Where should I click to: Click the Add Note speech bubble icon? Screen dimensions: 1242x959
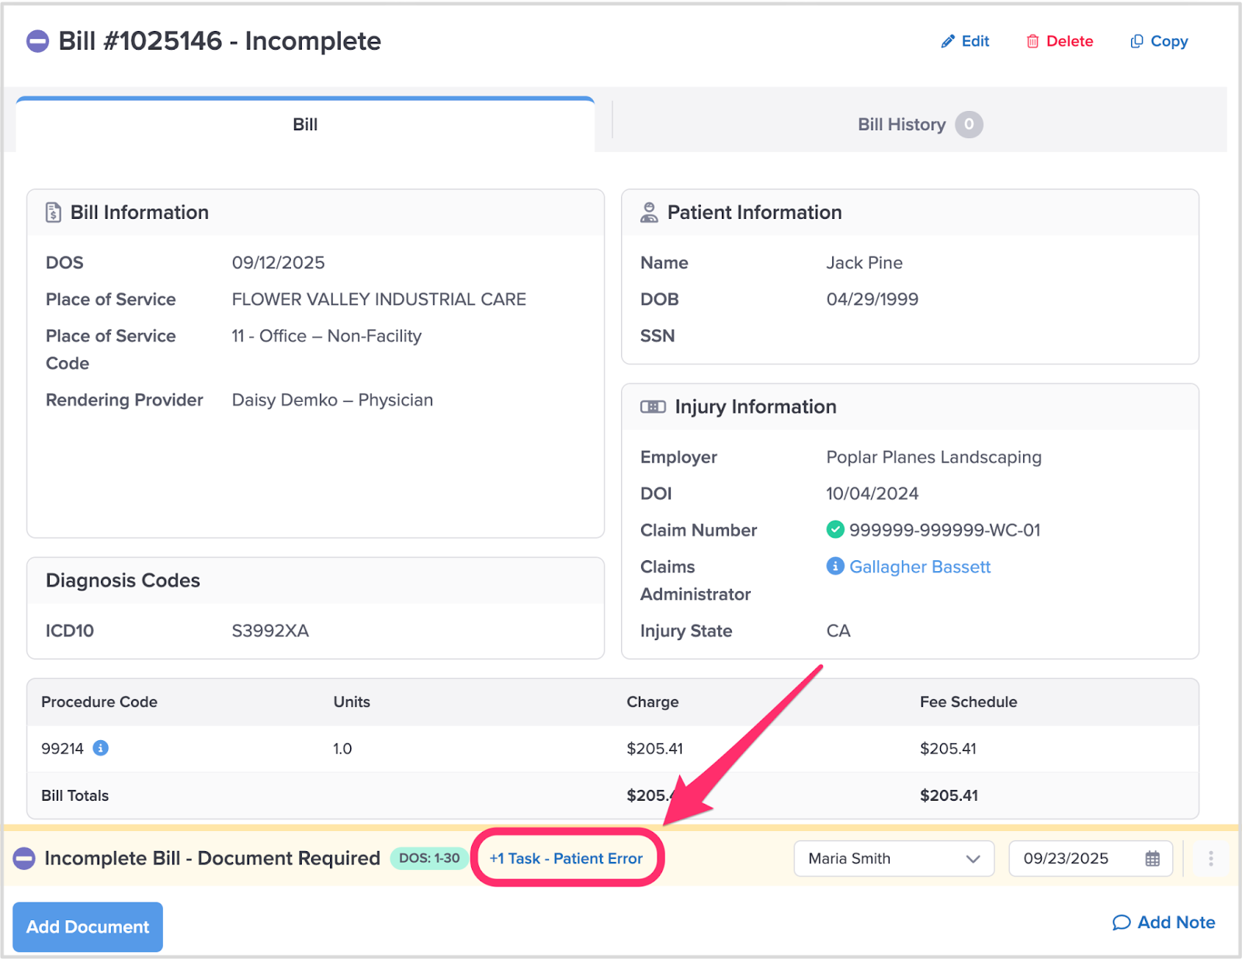tap(1121, 923)
